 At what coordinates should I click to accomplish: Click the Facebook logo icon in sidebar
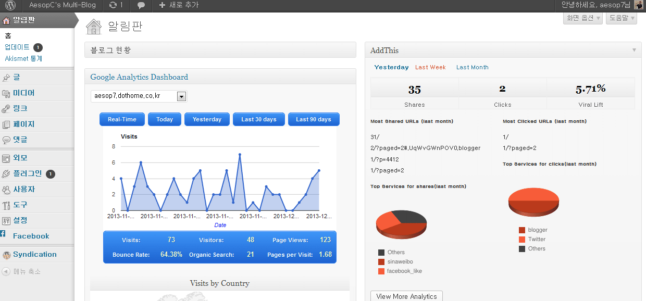tap(3, 234)
